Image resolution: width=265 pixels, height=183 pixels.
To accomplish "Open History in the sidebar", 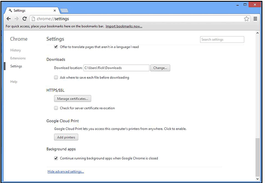I will (16, 50).
